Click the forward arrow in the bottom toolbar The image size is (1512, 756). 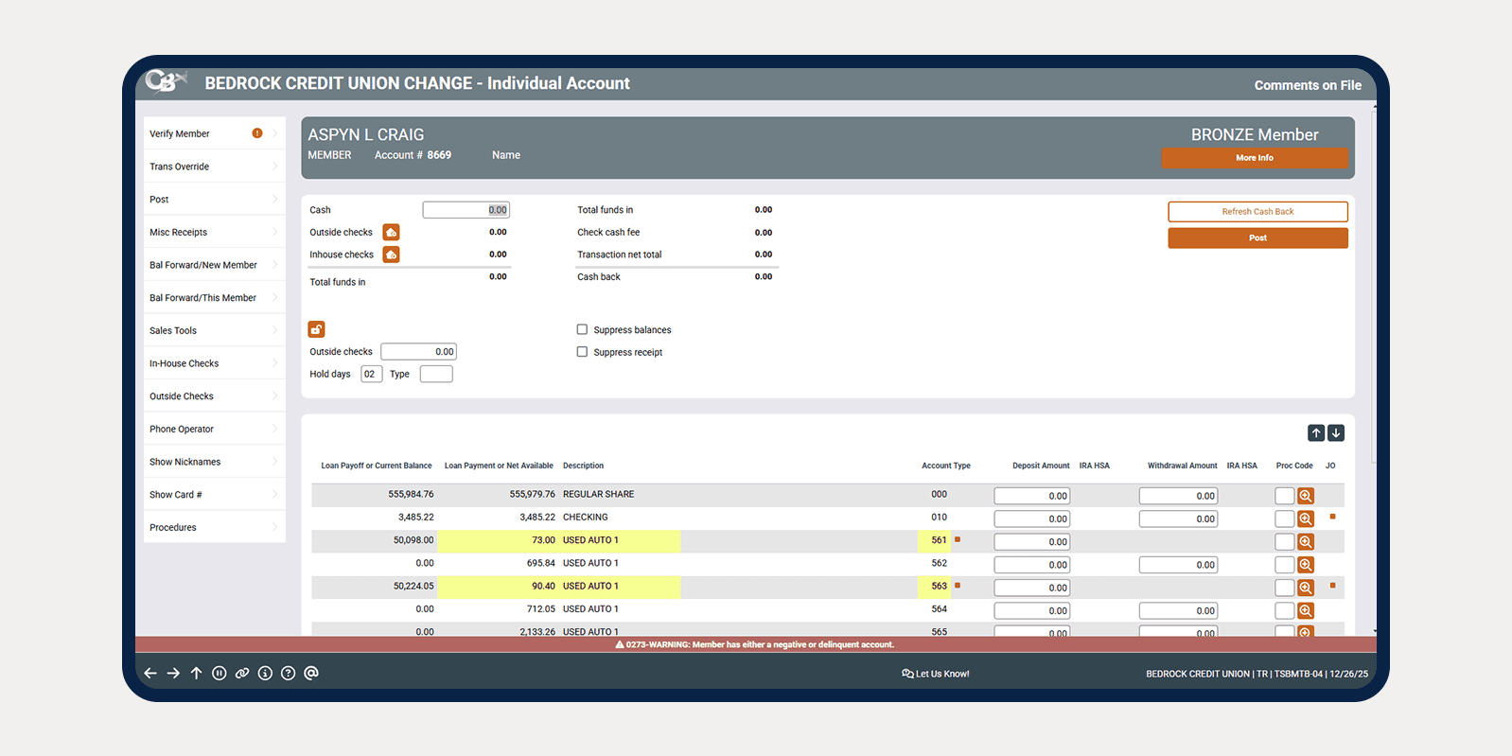(x=173, y=674)
